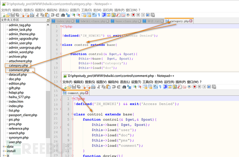
Task: Click Zoom In icon in category.php window toolbar
Action: [74, 15]
